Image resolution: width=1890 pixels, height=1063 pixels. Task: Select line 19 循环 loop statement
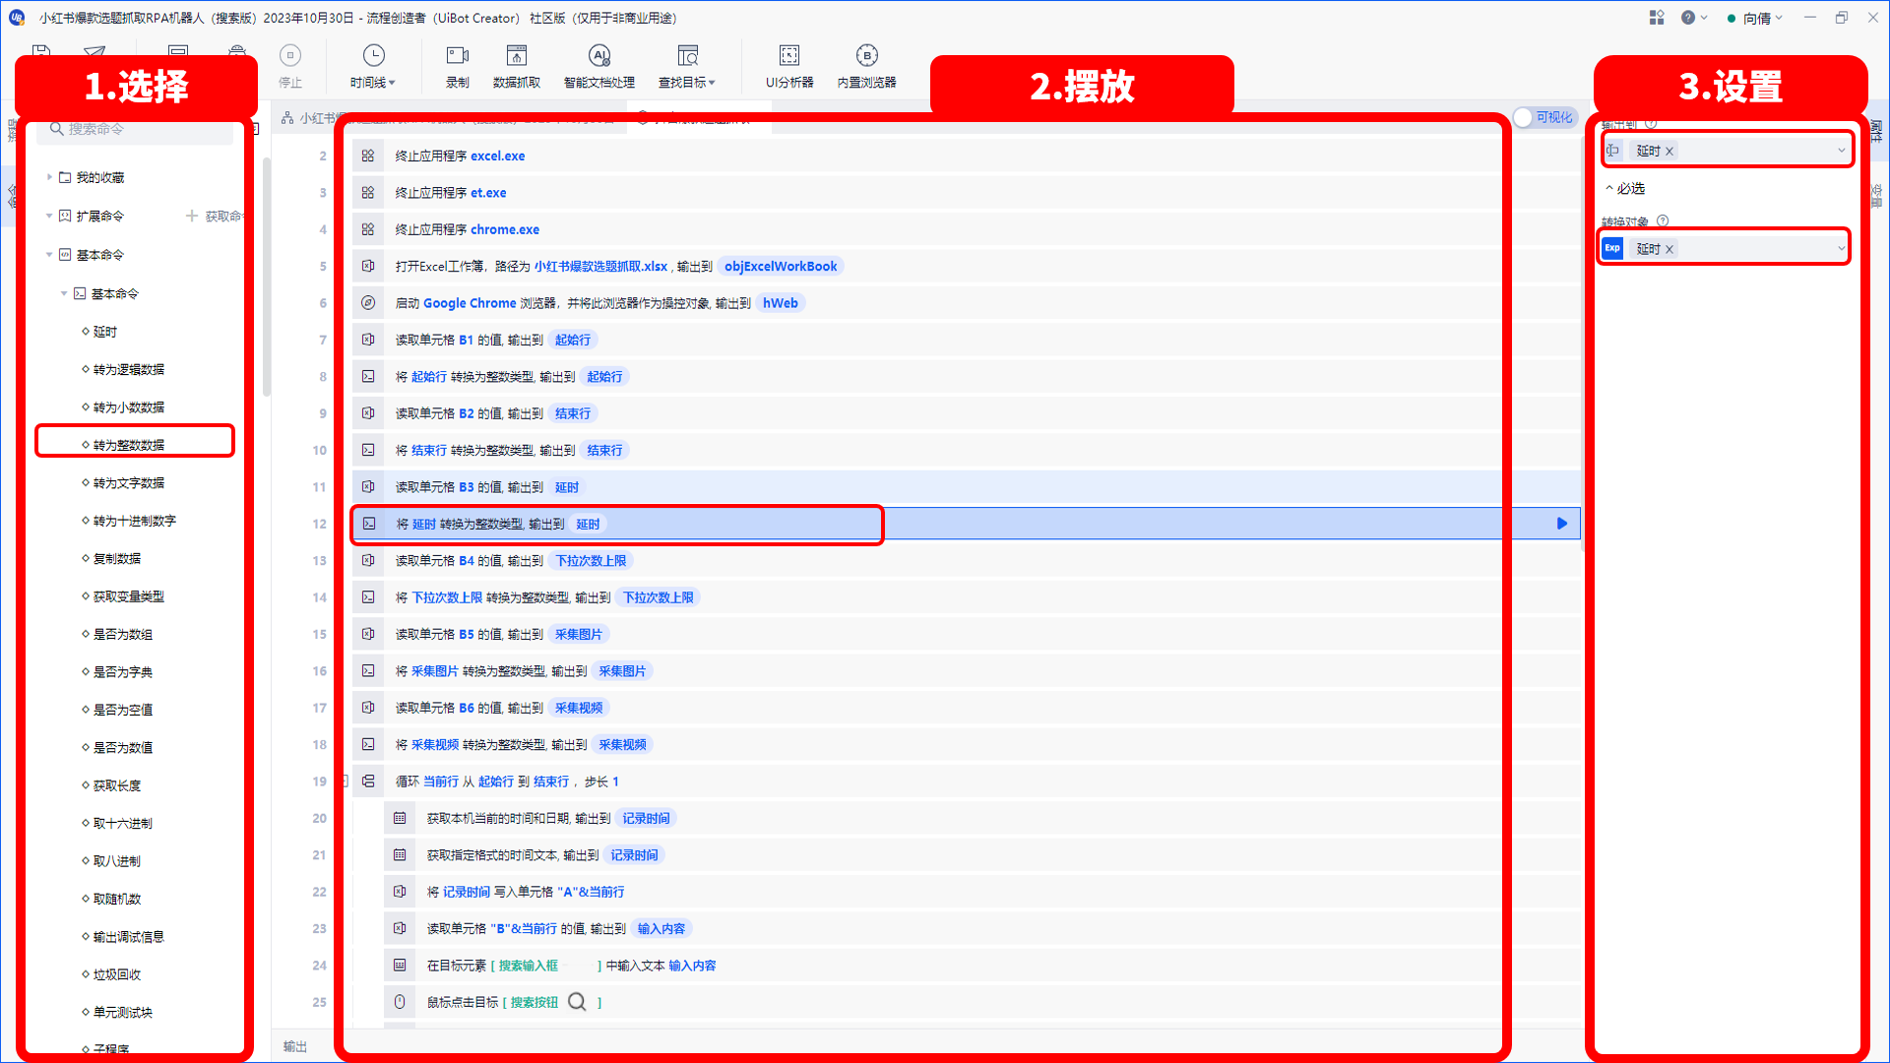pos(925,782)
